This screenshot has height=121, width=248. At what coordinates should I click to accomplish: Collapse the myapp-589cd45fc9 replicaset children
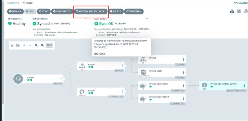pos(187,85)
